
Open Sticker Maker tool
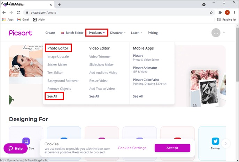point(57,64)
